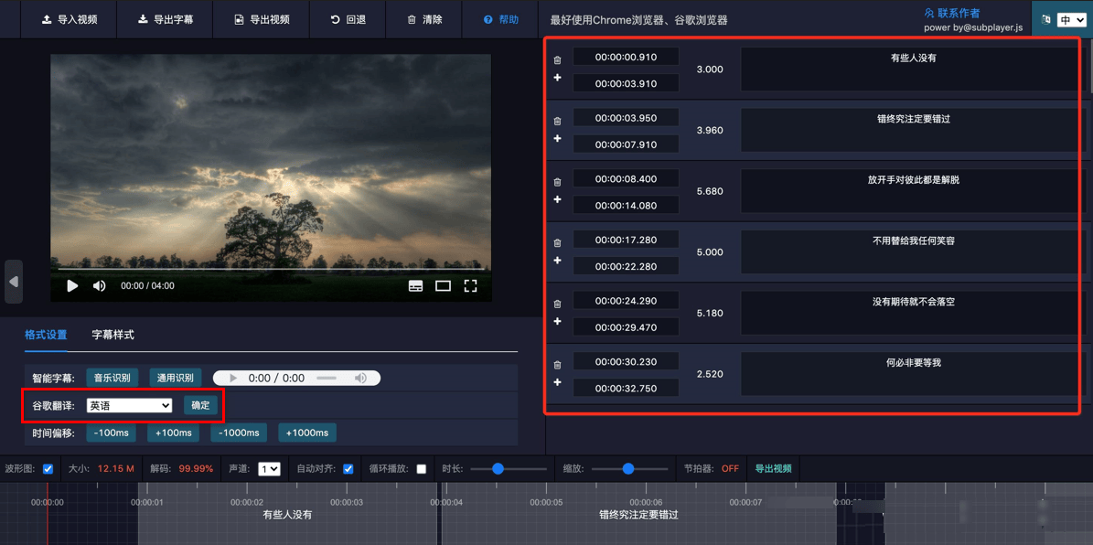Image resolution: width=1093 pixels, height=545 pixels.
Task: Play the video with the play icon
Action: 72,285
